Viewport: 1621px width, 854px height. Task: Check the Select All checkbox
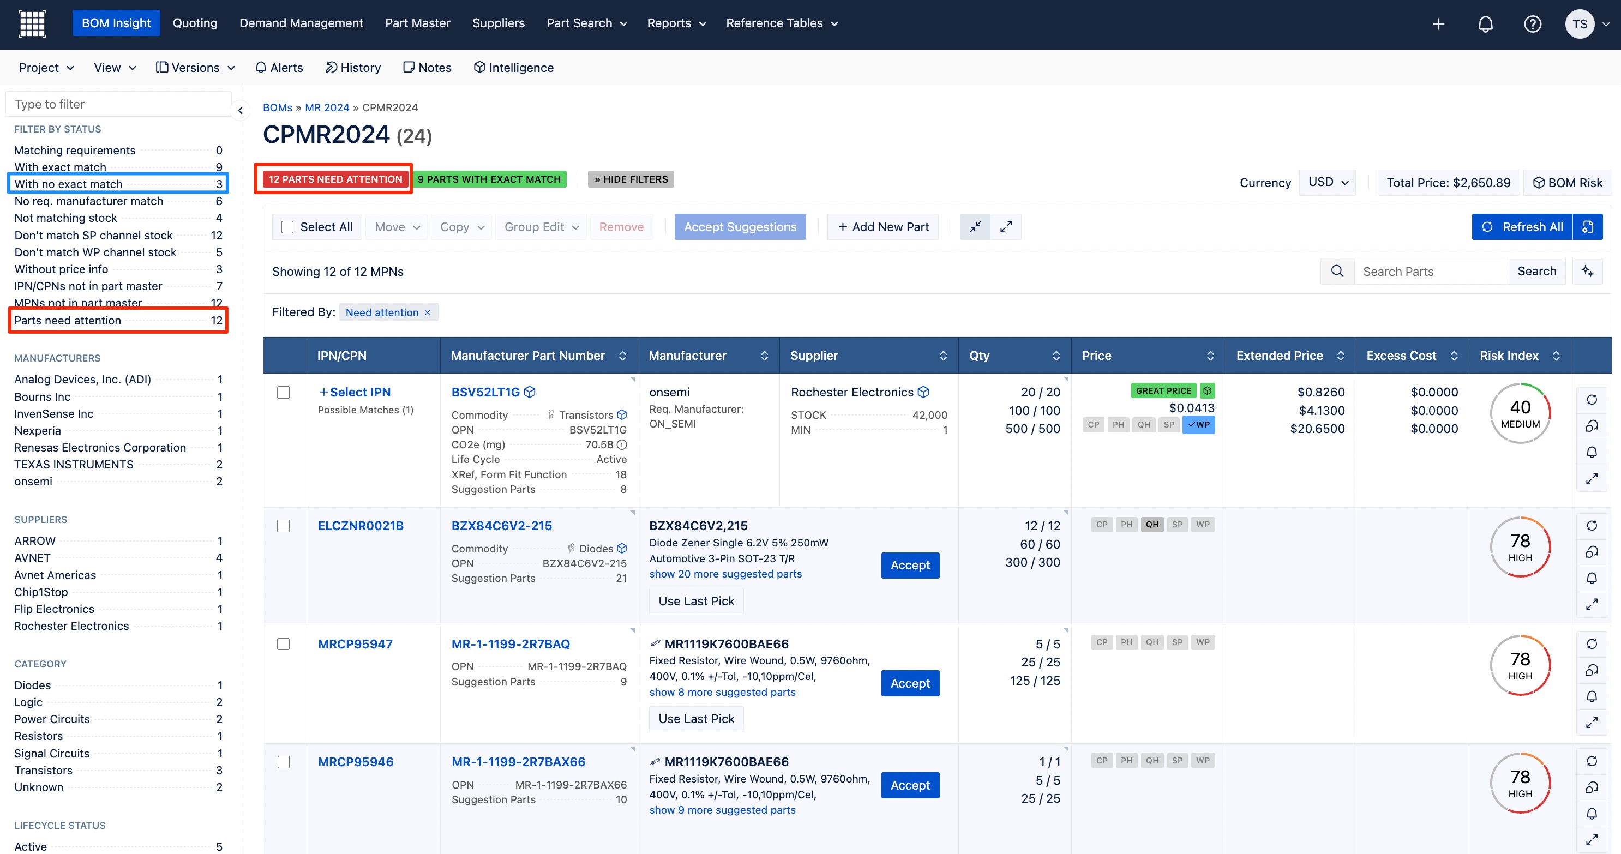pyautogui.click(x=287, y=227)
